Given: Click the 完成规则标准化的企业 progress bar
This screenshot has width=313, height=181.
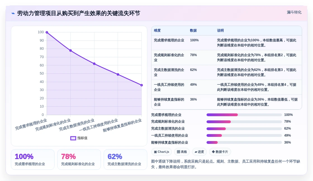Looking at the screenshot, I should (x=244, y=122).
